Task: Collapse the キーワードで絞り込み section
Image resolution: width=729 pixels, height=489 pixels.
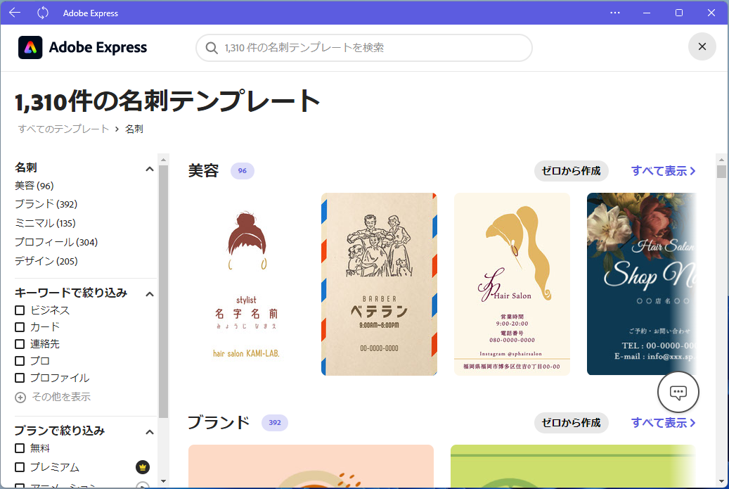Action: point(149,294)
